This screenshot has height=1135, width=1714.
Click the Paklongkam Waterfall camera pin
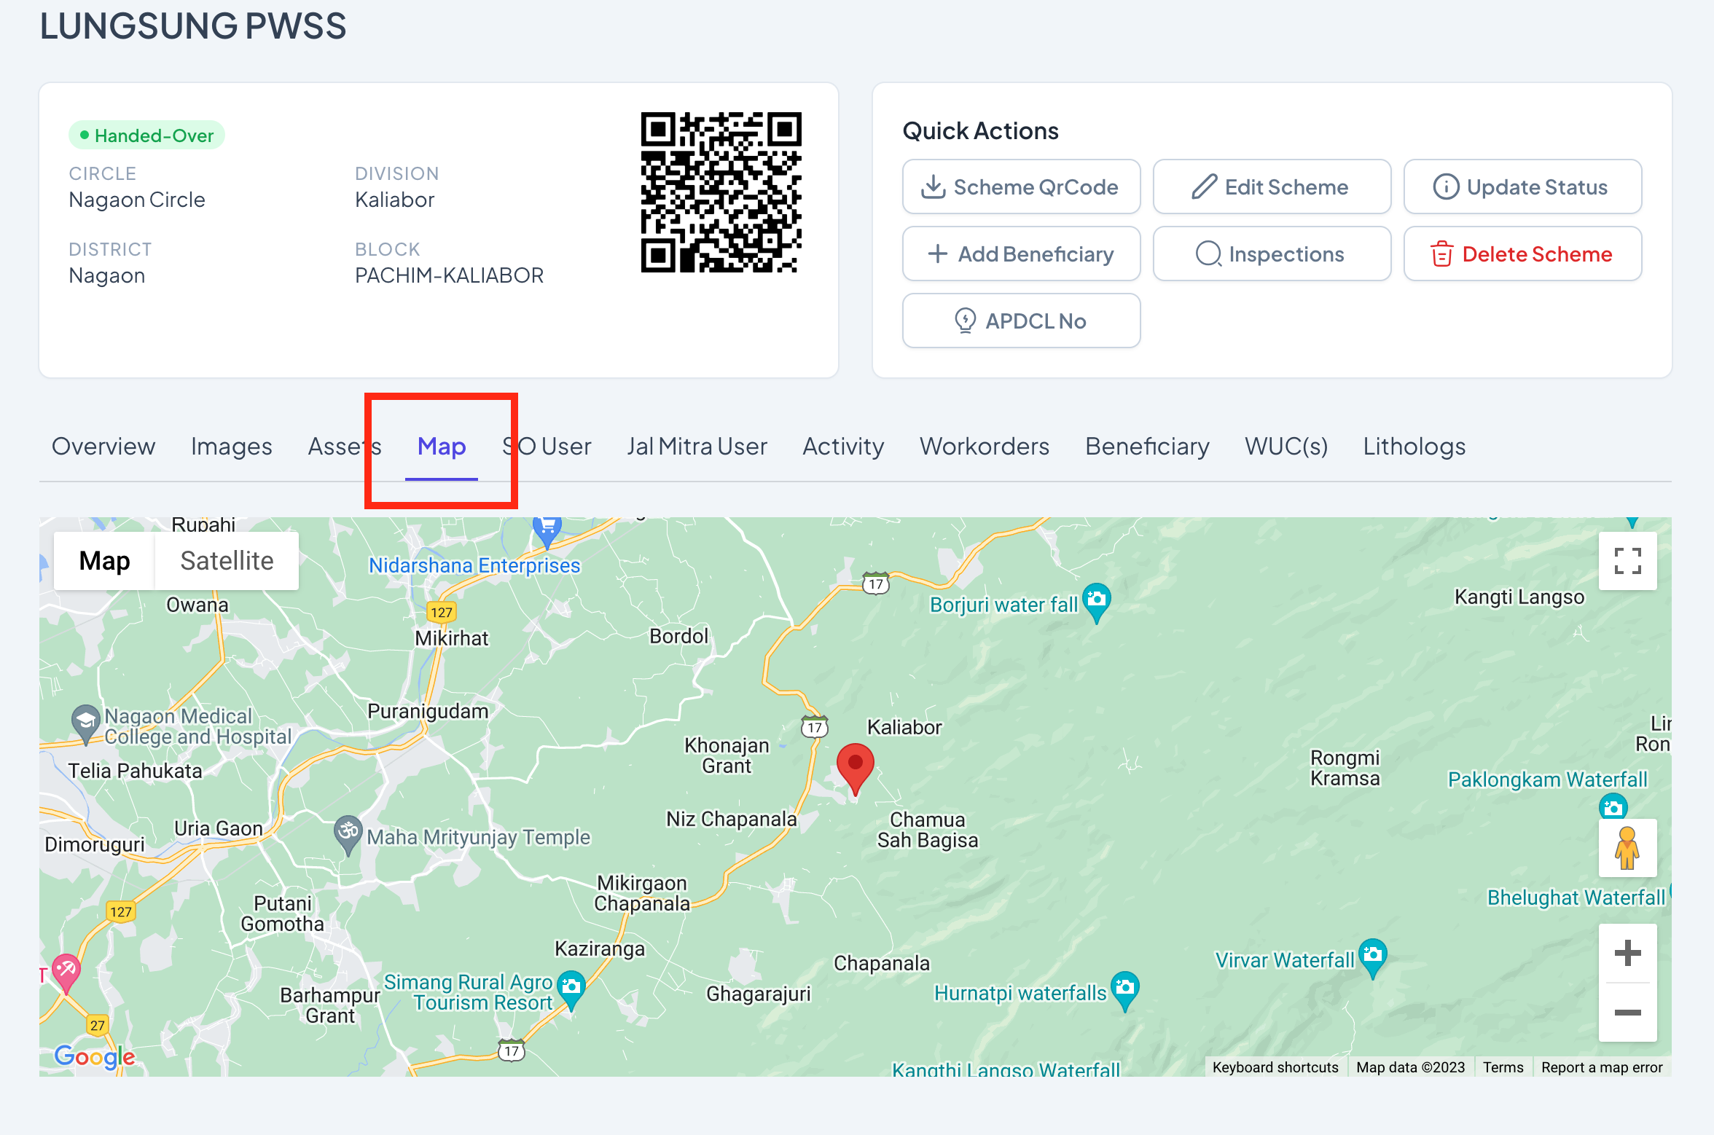click(x=1613, y=807)
